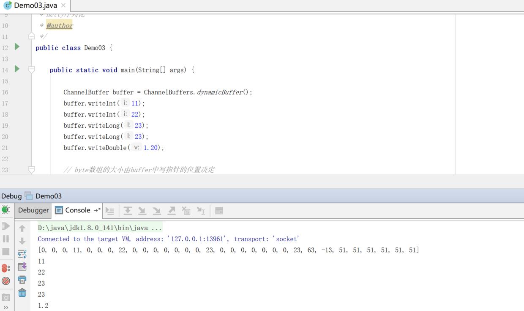Close the Demo03.java editor tab

[x=63, y=6]
